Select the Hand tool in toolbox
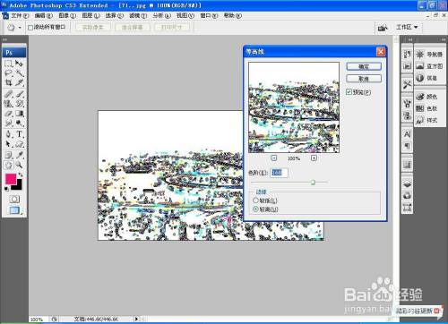Viewport: 448px width, 324px height. 8,165
